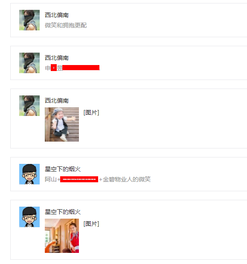Open 星空下的烟火 name above the woman-in-red photo
Image resolution: width=247 pixels, height=264 pixels.
point(63,212)
